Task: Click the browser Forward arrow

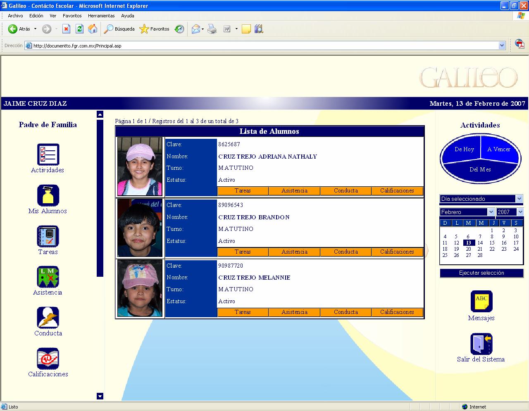Action: click(x=47, y=29)
